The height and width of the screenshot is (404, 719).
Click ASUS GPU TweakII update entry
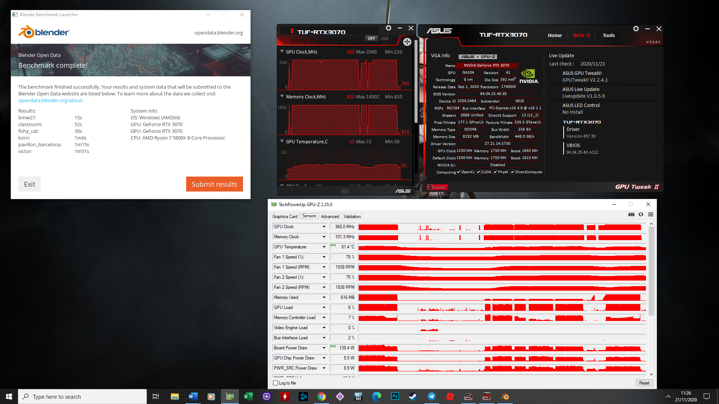tap(585, 76)
